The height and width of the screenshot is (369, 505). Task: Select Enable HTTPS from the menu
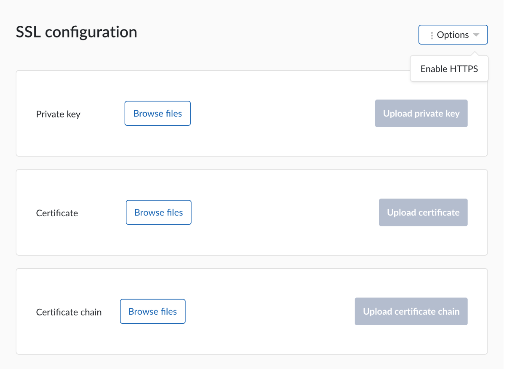(449, 69)
